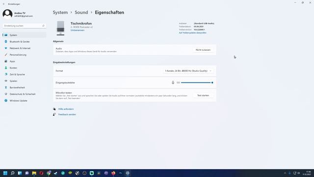Launch the Chrome icon in taskbar
This screenshot has width=314, height=177.
click(49, 173)
